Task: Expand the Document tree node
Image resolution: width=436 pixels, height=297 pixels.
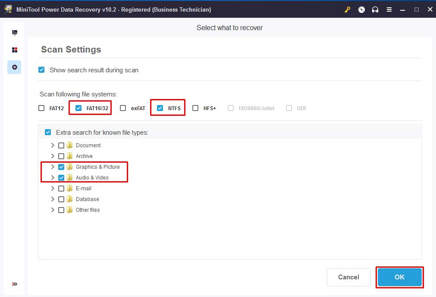Action: (x=53, y=145)
